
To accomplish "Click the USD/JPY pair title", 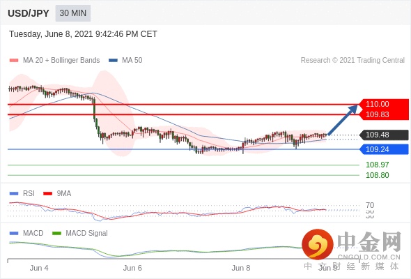I will pos(29,13).
